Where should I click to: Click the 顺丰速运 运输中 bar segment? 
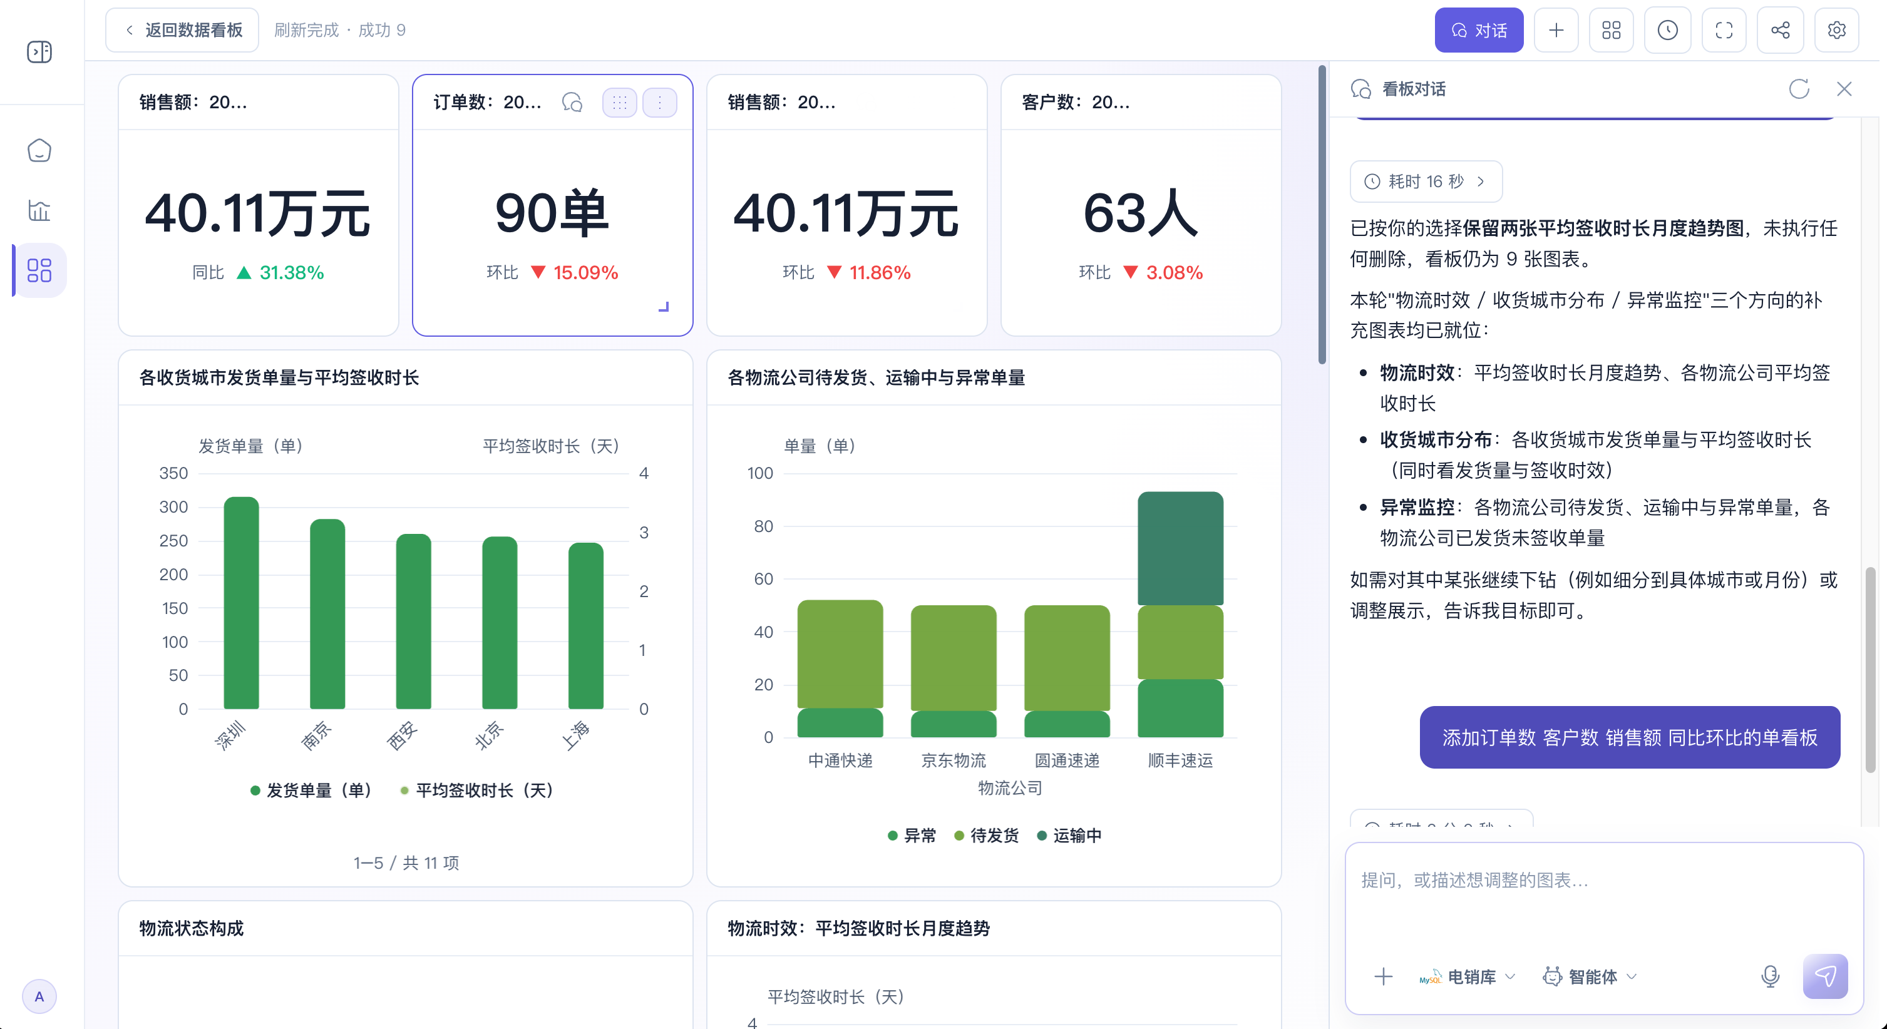[x=1180, y=548]
